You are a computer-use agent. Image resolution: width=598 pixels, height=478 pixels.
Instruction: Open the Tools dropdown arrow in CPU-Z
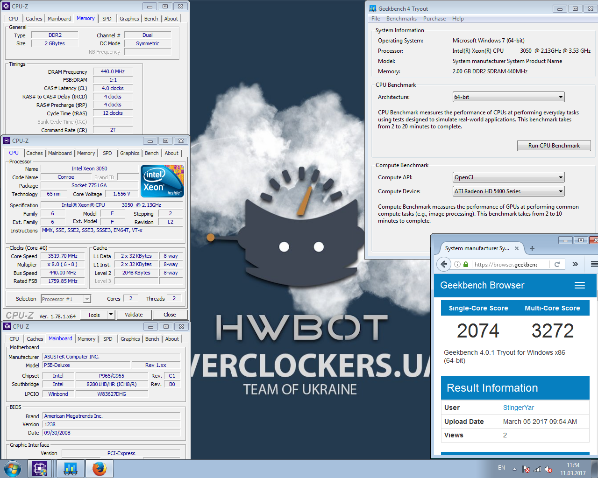pyautogui.click(x=111, y=315)
